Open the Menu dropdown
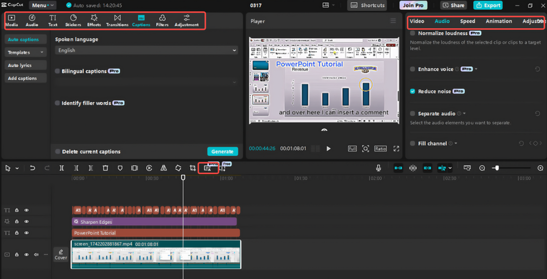Screen dimensions: 547x279 pos(42,5)
